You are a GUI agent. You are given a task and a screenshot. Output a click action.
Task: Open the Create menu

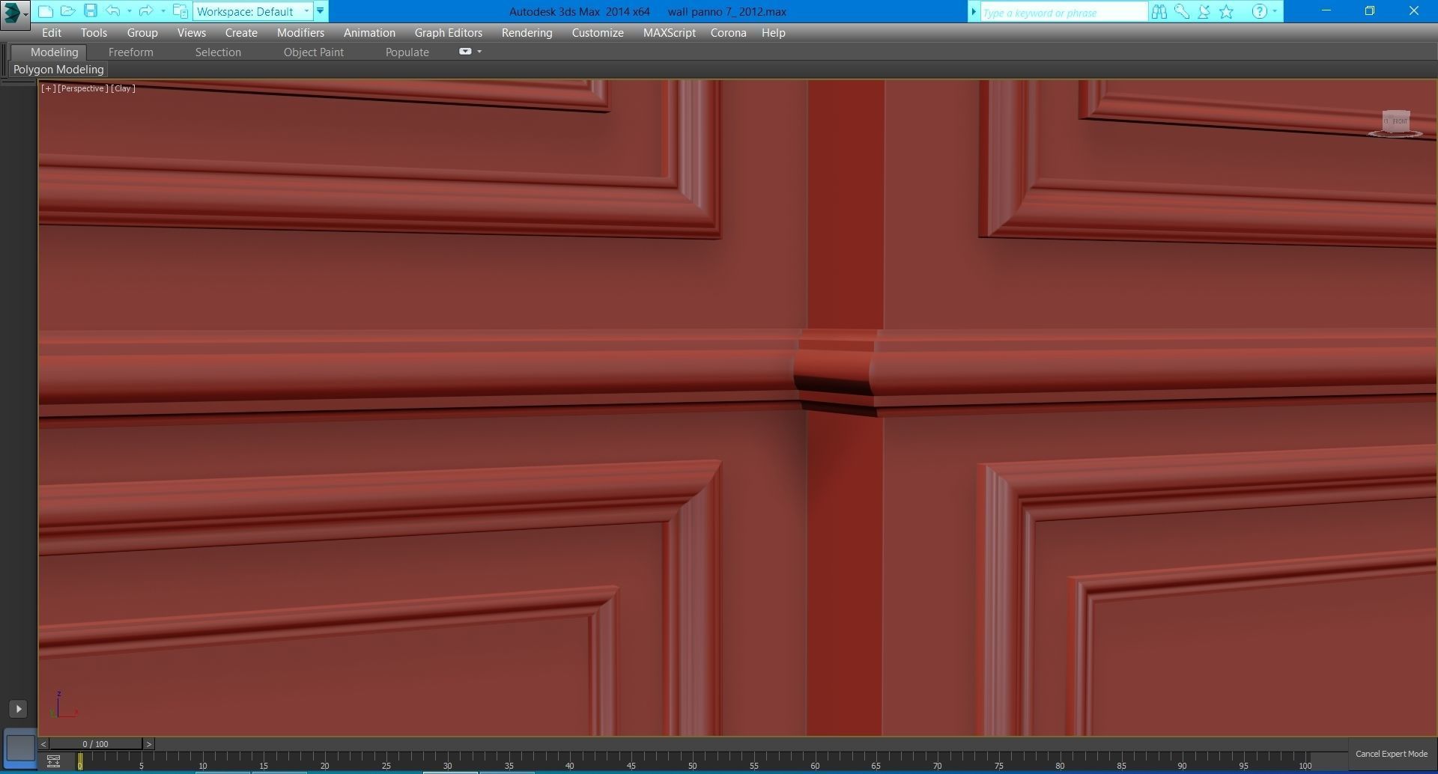coord(241,33)
